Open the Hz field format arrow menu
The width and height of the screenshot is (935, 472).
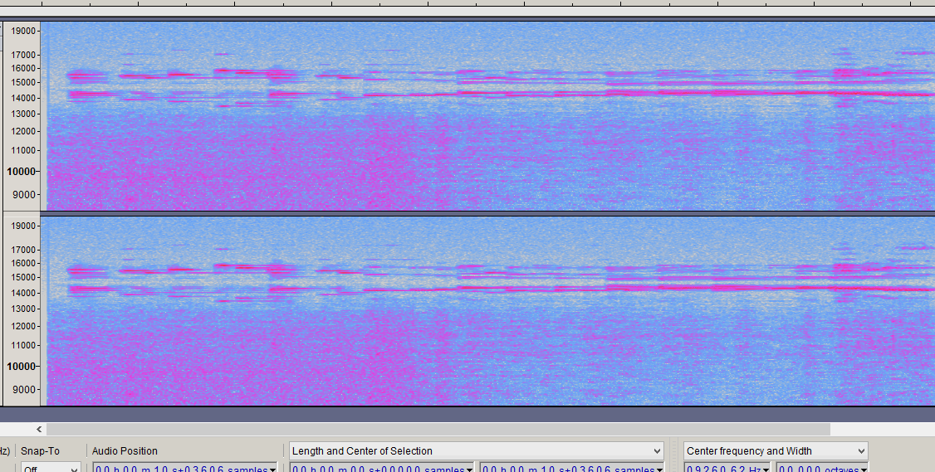[x=767, y=470]
